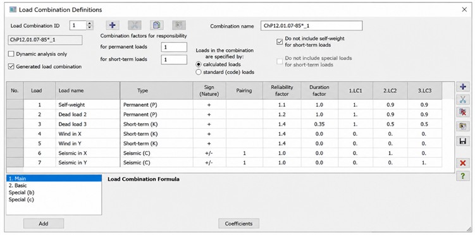Click the Duration factor column header
475x235 pixels.
coord(319,90)
